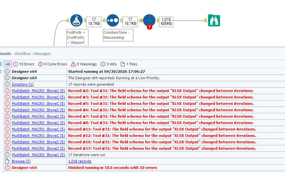Open MultiBatch_MACRO link for 17 iterations row
285x173 pixels.
[x=38, y=155]
